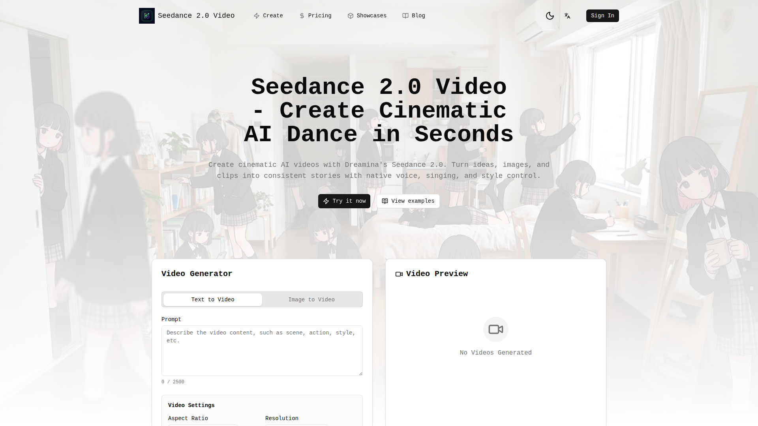The width and height of the screenshot is (758, 426).
Task: Click the book icon beside Blog
Action: (x=405, y=16)
